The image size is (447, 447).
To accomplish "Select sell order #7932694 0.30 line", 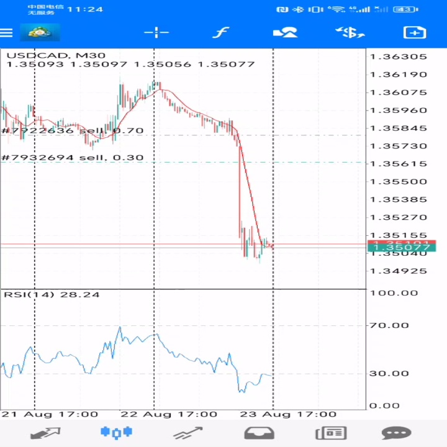I will (x=73, y=158).
